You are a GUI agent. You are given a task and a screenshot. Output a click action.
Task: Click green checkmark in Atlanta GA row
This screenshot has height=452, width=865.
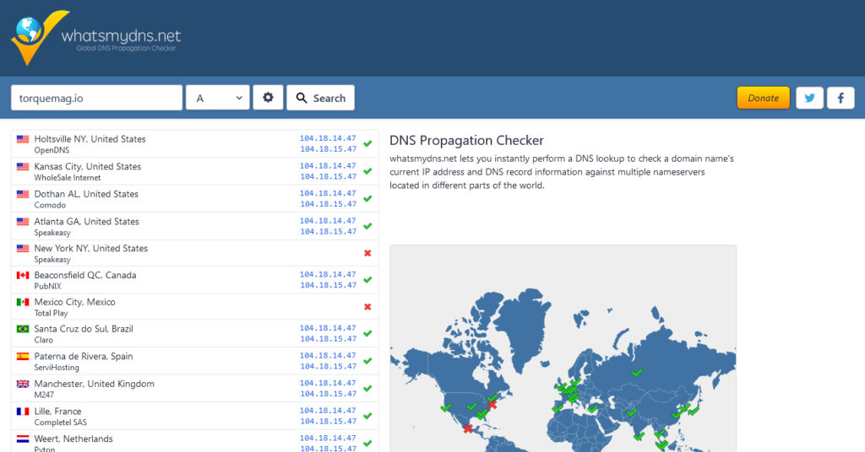click(x=367, y=226)
